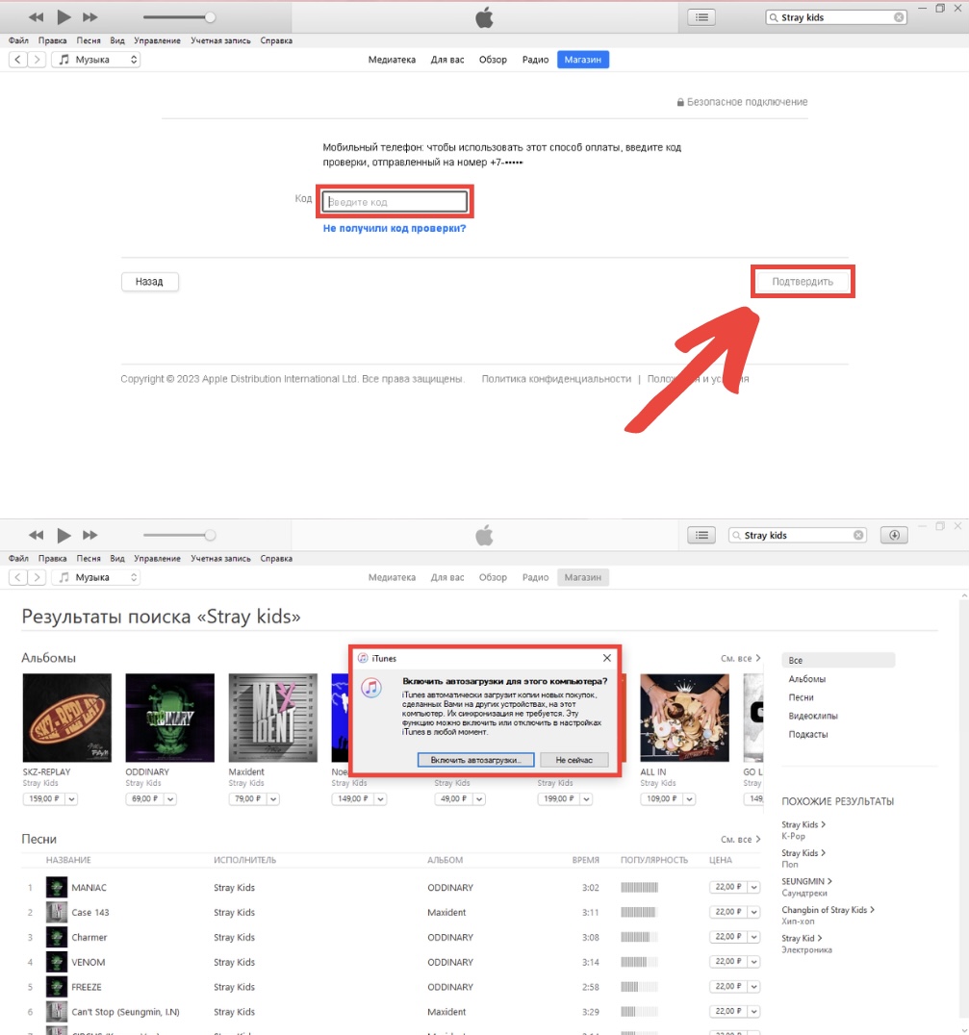This screenshot has width=969, height=1035.
Task: Open Музыка media dropdown in search results window
Action: click(x=96, y=577)
